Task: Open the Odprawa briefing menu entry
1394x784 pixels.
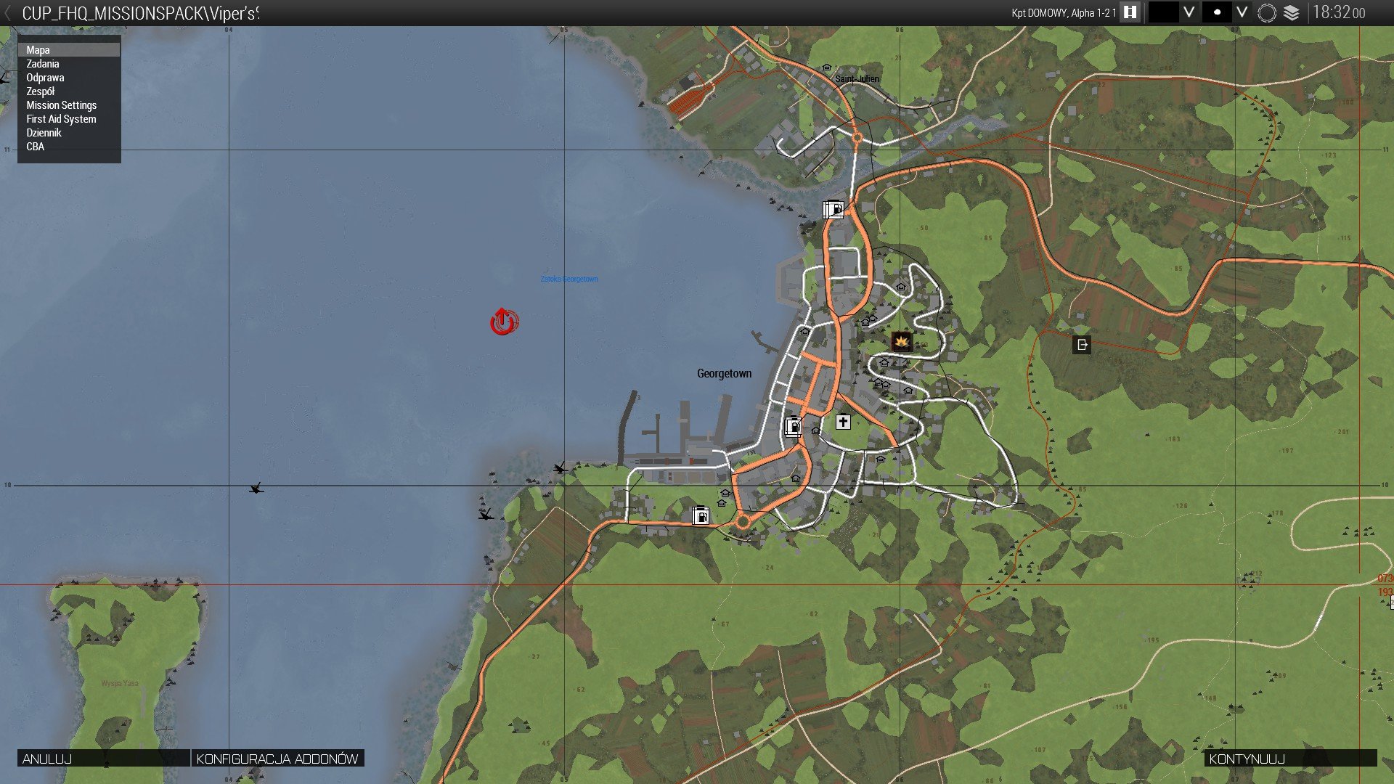Action: pos(45,78)
